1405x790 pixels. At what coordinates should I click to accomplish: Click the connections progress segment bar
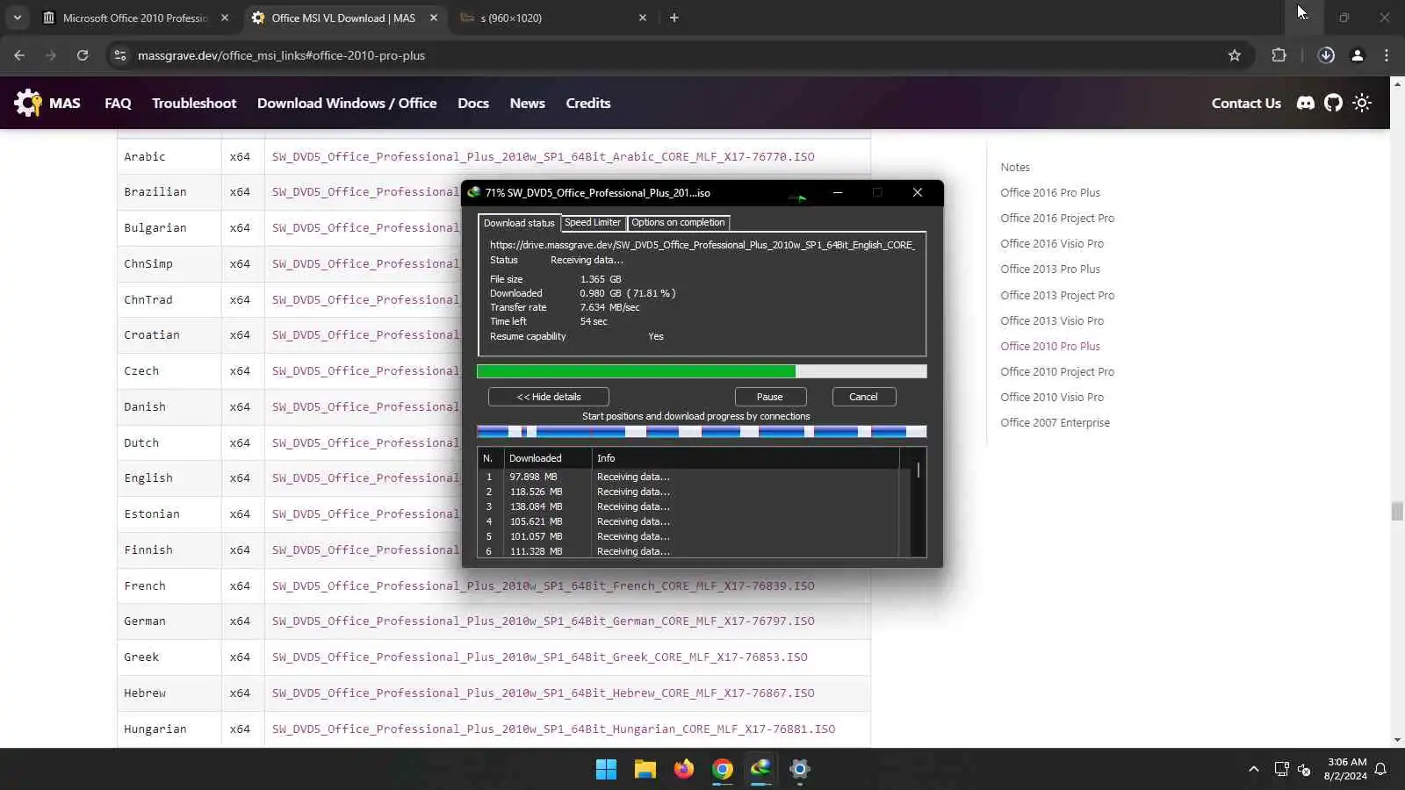(x=702, y=431)
